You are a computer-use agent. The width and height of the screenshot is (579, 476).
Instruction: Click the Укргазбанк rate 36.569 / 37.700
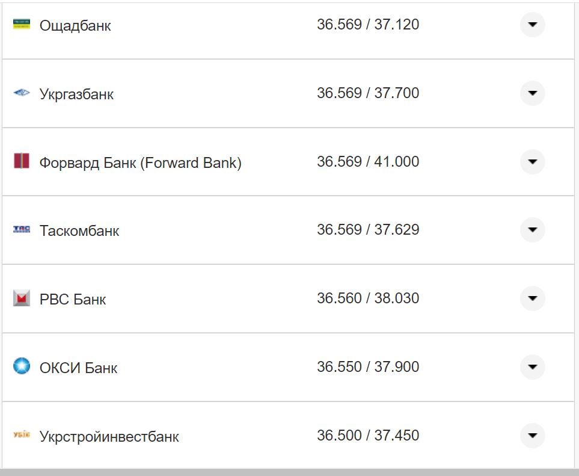click(x=368, y=93)
